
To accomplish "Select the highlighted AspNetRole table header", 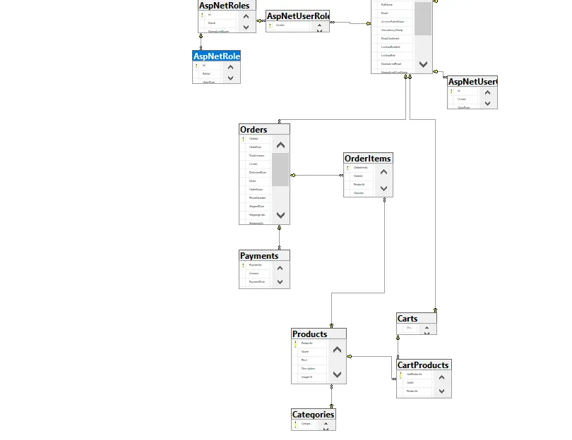I will [216, 56].
